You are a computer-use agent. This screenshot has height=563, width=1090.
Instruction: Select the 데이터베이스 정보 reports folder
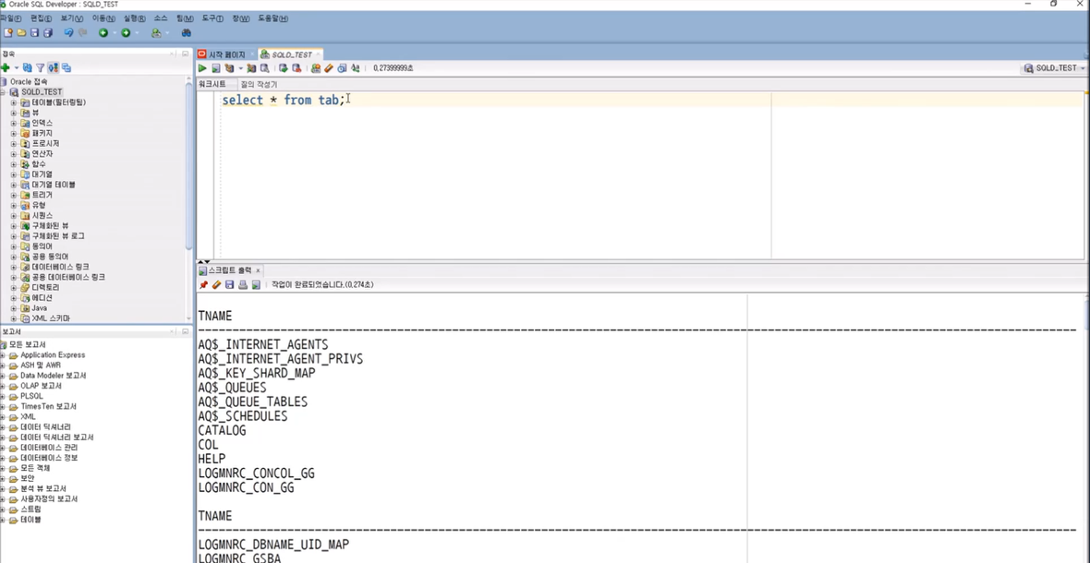tap(49, 458)
